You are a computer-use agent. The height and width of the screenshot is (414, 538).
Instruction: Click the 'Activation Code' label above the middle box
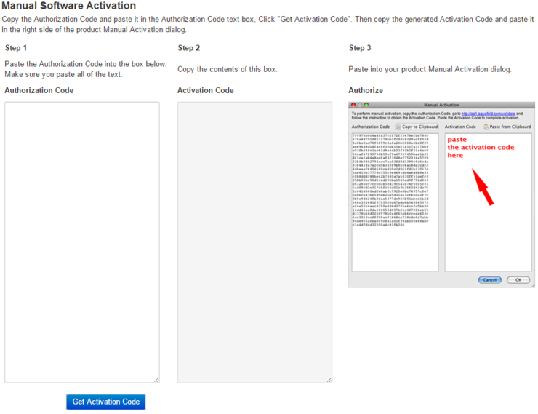206,90
